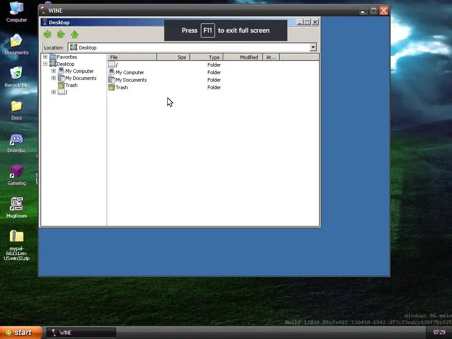Image resolution: width=452 pixels, height=339 pixels.
Task: Click the MsgRoom desktop shortcut
Action: pos(16,208)
